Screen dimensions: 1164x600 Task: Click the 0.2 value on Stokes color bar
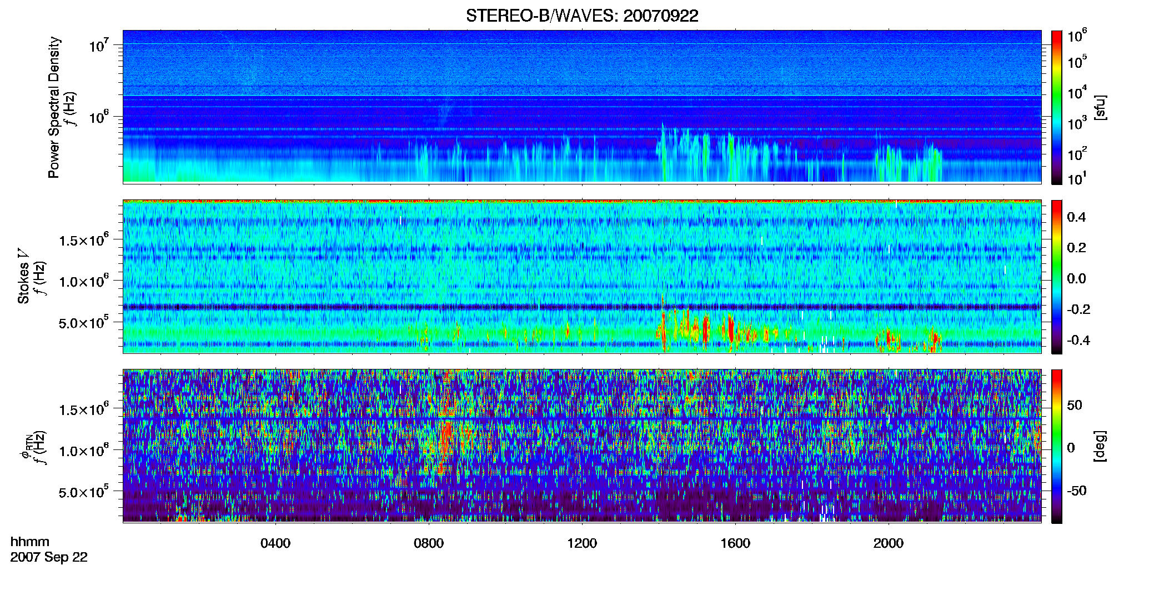click(1076, 248)
